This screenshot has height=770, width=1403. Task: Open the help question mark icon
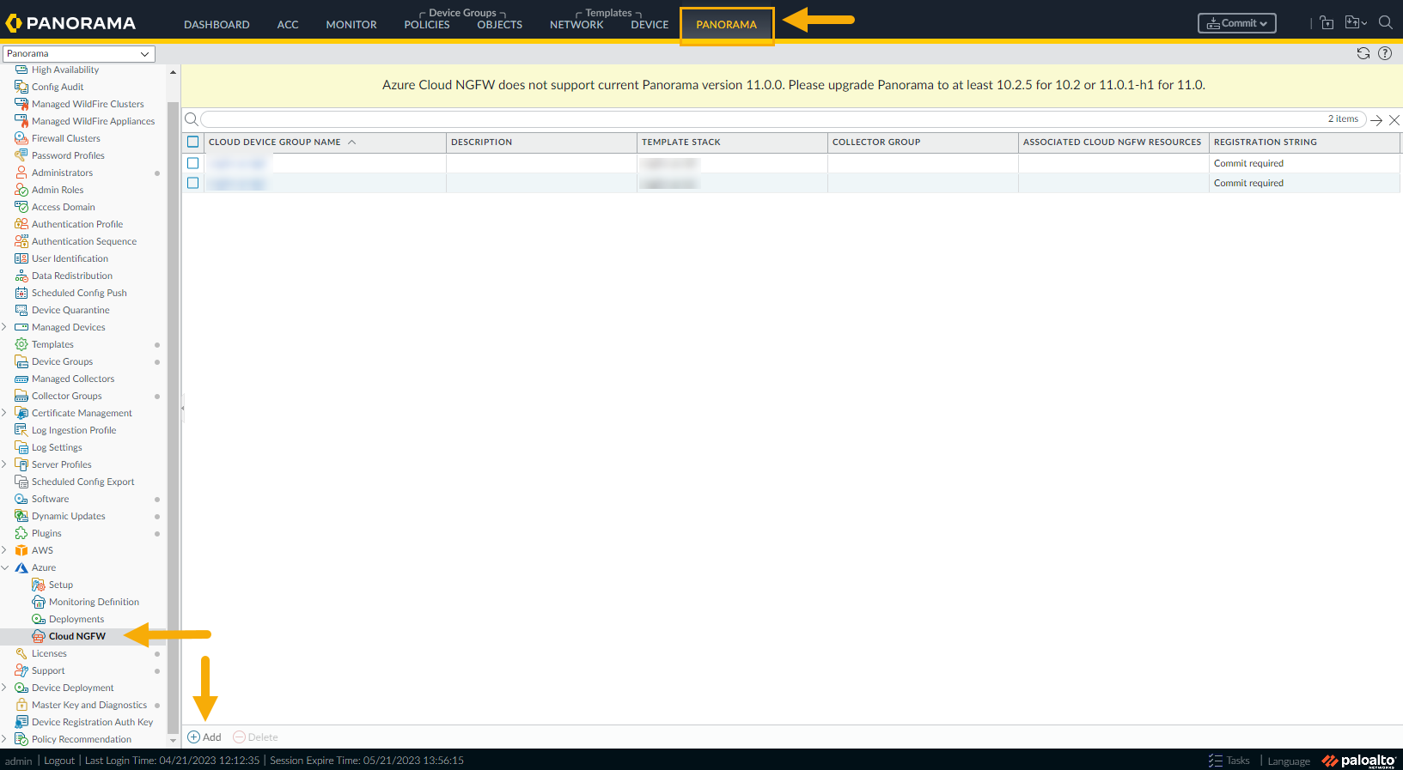pos(1385,53)
